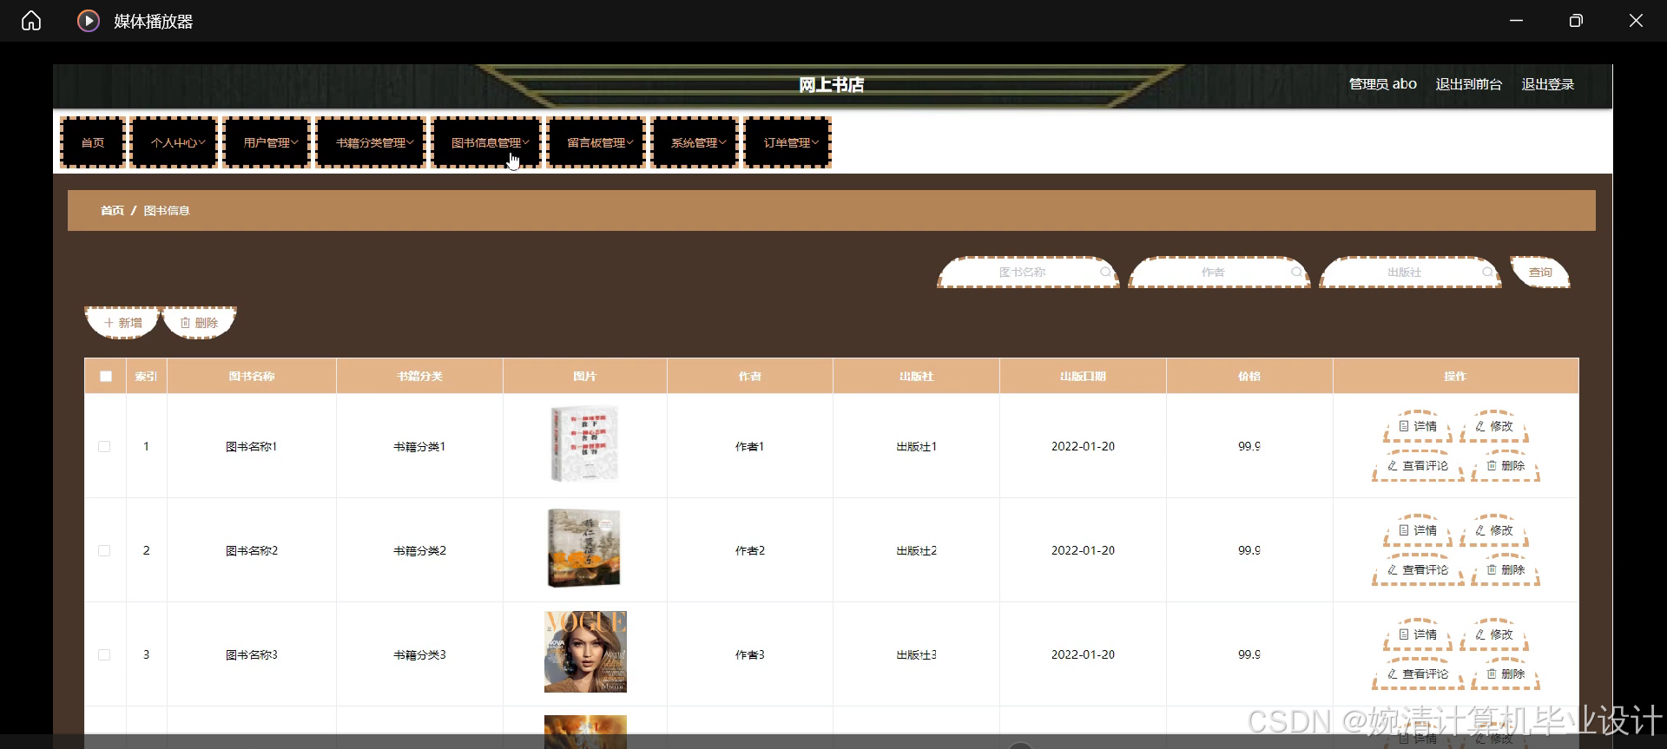Minimize the media player window
This screenshot has width=1667, height=749.
[1516, 21]
